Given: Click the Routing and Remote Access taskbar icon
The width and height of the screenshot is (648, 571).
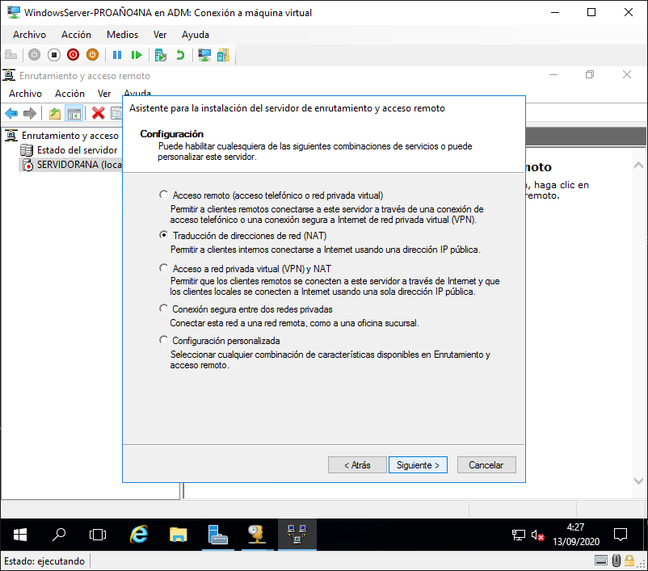Looking at the screenshot, I should tap(297, 535).
